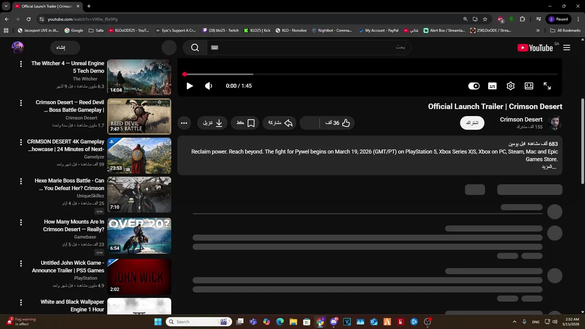
Task: Click the magnifier search button
Action: click(x=195, y=48)
